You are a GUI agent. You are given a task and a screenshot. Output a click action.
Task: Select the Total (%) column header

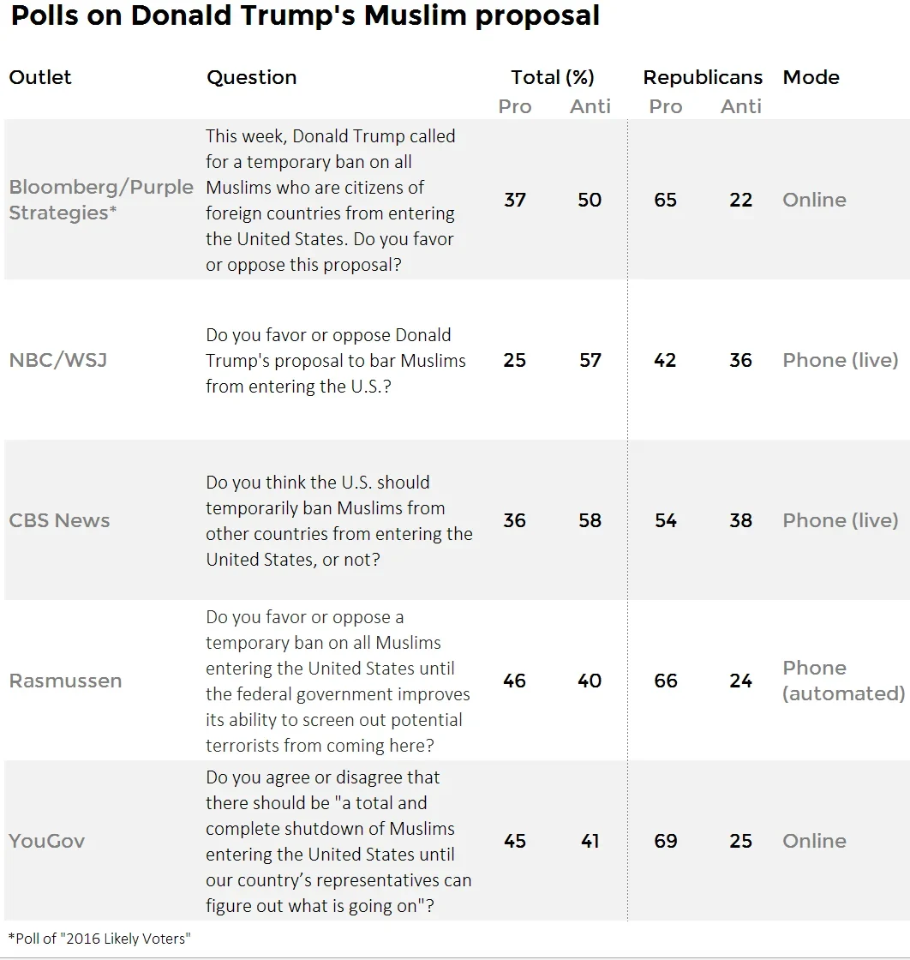point(553,77)
